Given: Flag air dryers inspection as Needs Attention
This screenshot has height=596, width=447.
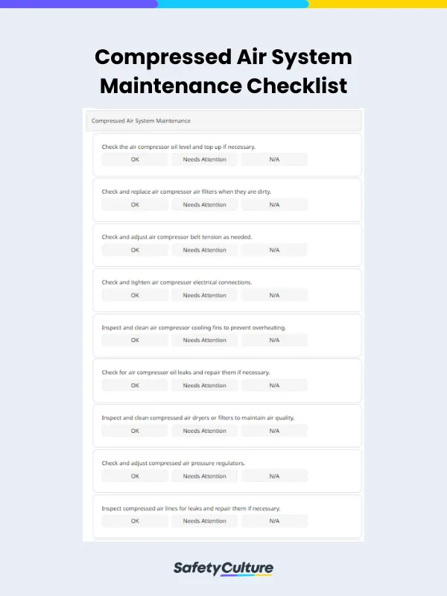Looking at the screenshot, I should 204,431.
